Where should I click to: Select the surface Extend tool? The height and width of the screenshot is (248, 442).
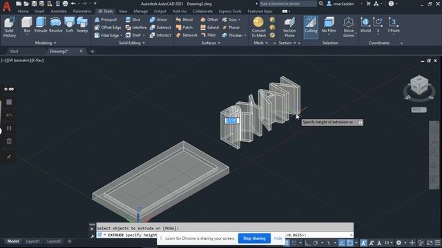[210, 28]
